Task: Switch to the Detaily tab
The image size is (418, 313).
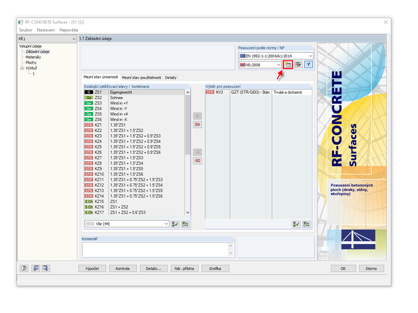Action: click(170, 77)
